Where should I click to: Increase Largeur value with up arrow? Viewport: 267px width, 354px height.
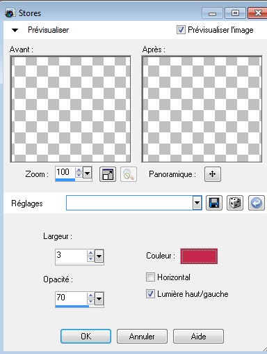90,253
